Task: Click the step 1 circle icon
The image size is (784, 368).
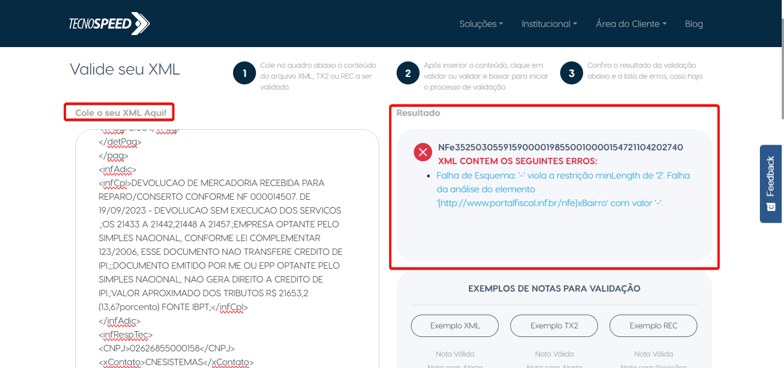Action: point(244,73)
